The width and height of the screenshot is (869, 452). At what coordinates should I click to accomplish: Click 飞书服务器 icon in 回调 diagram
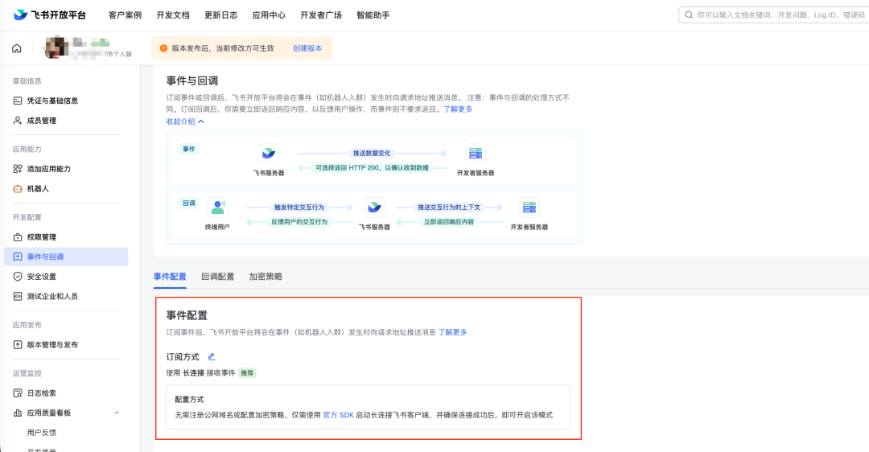(375, 208)
